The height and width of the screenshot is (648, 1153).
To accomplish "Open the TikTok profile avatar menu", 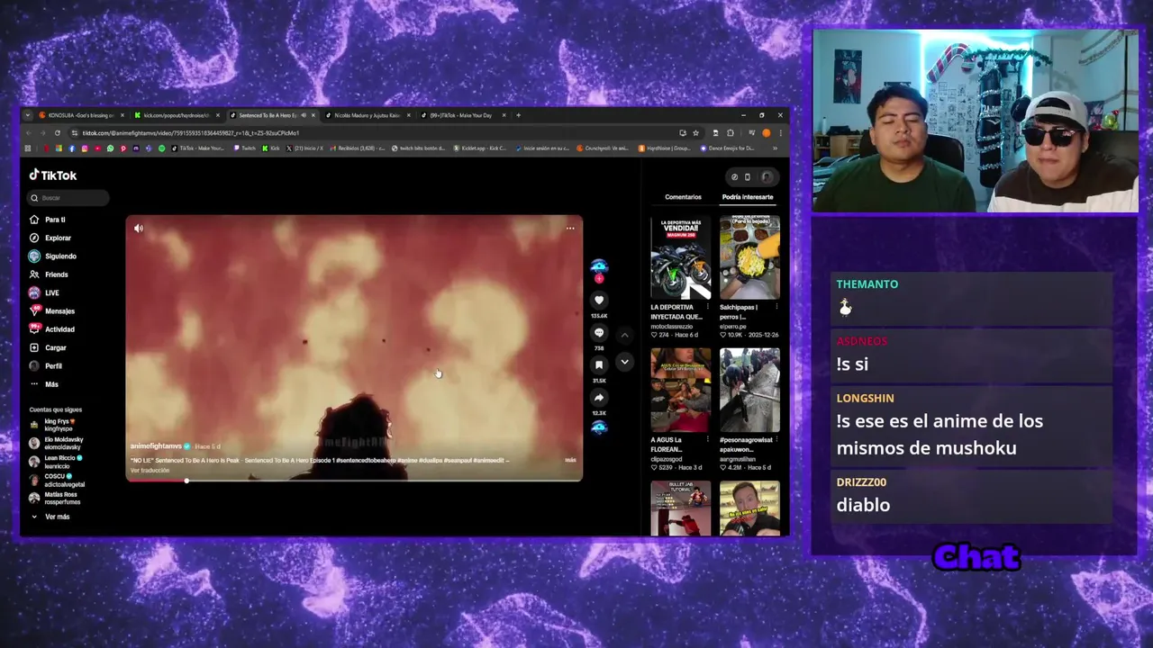I will click(767, 177).
